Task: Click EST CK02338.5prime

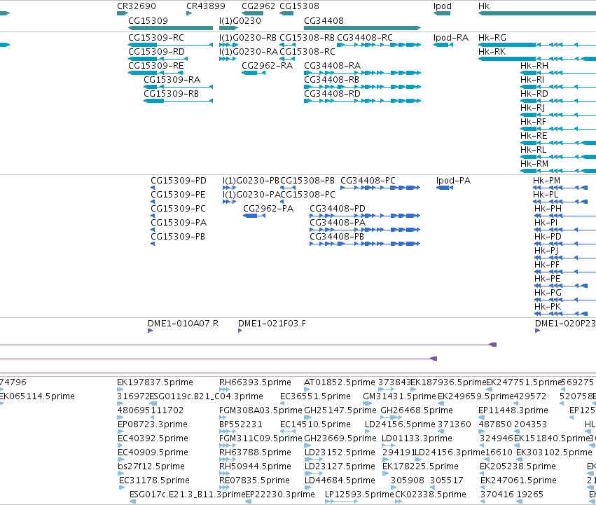Action: pyautogui.click(x=399, y=501)
